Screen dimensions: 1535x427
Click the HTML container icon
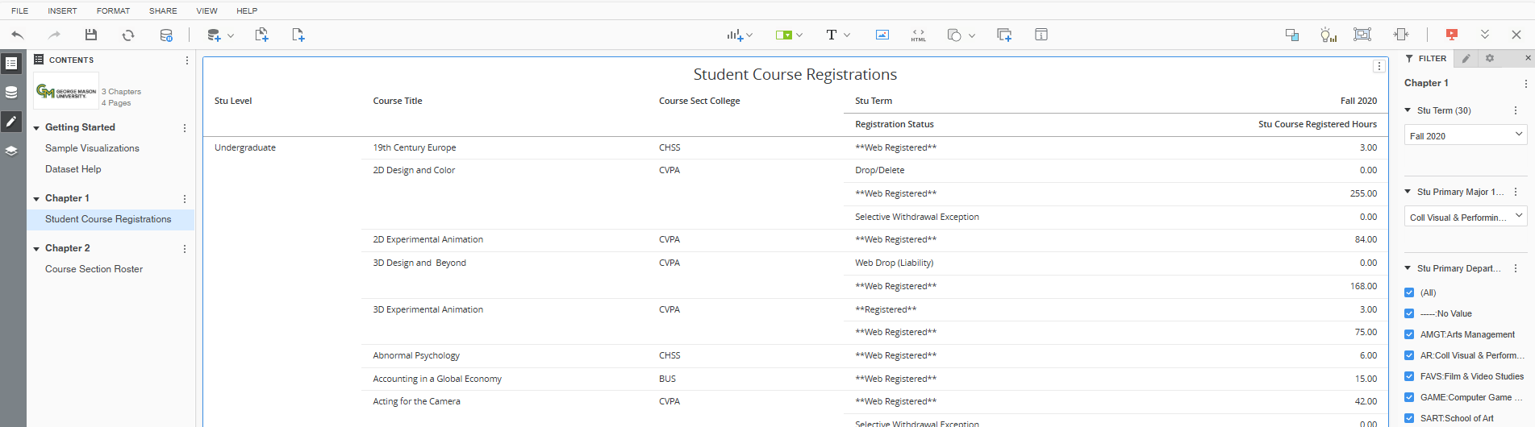[918, 35]
